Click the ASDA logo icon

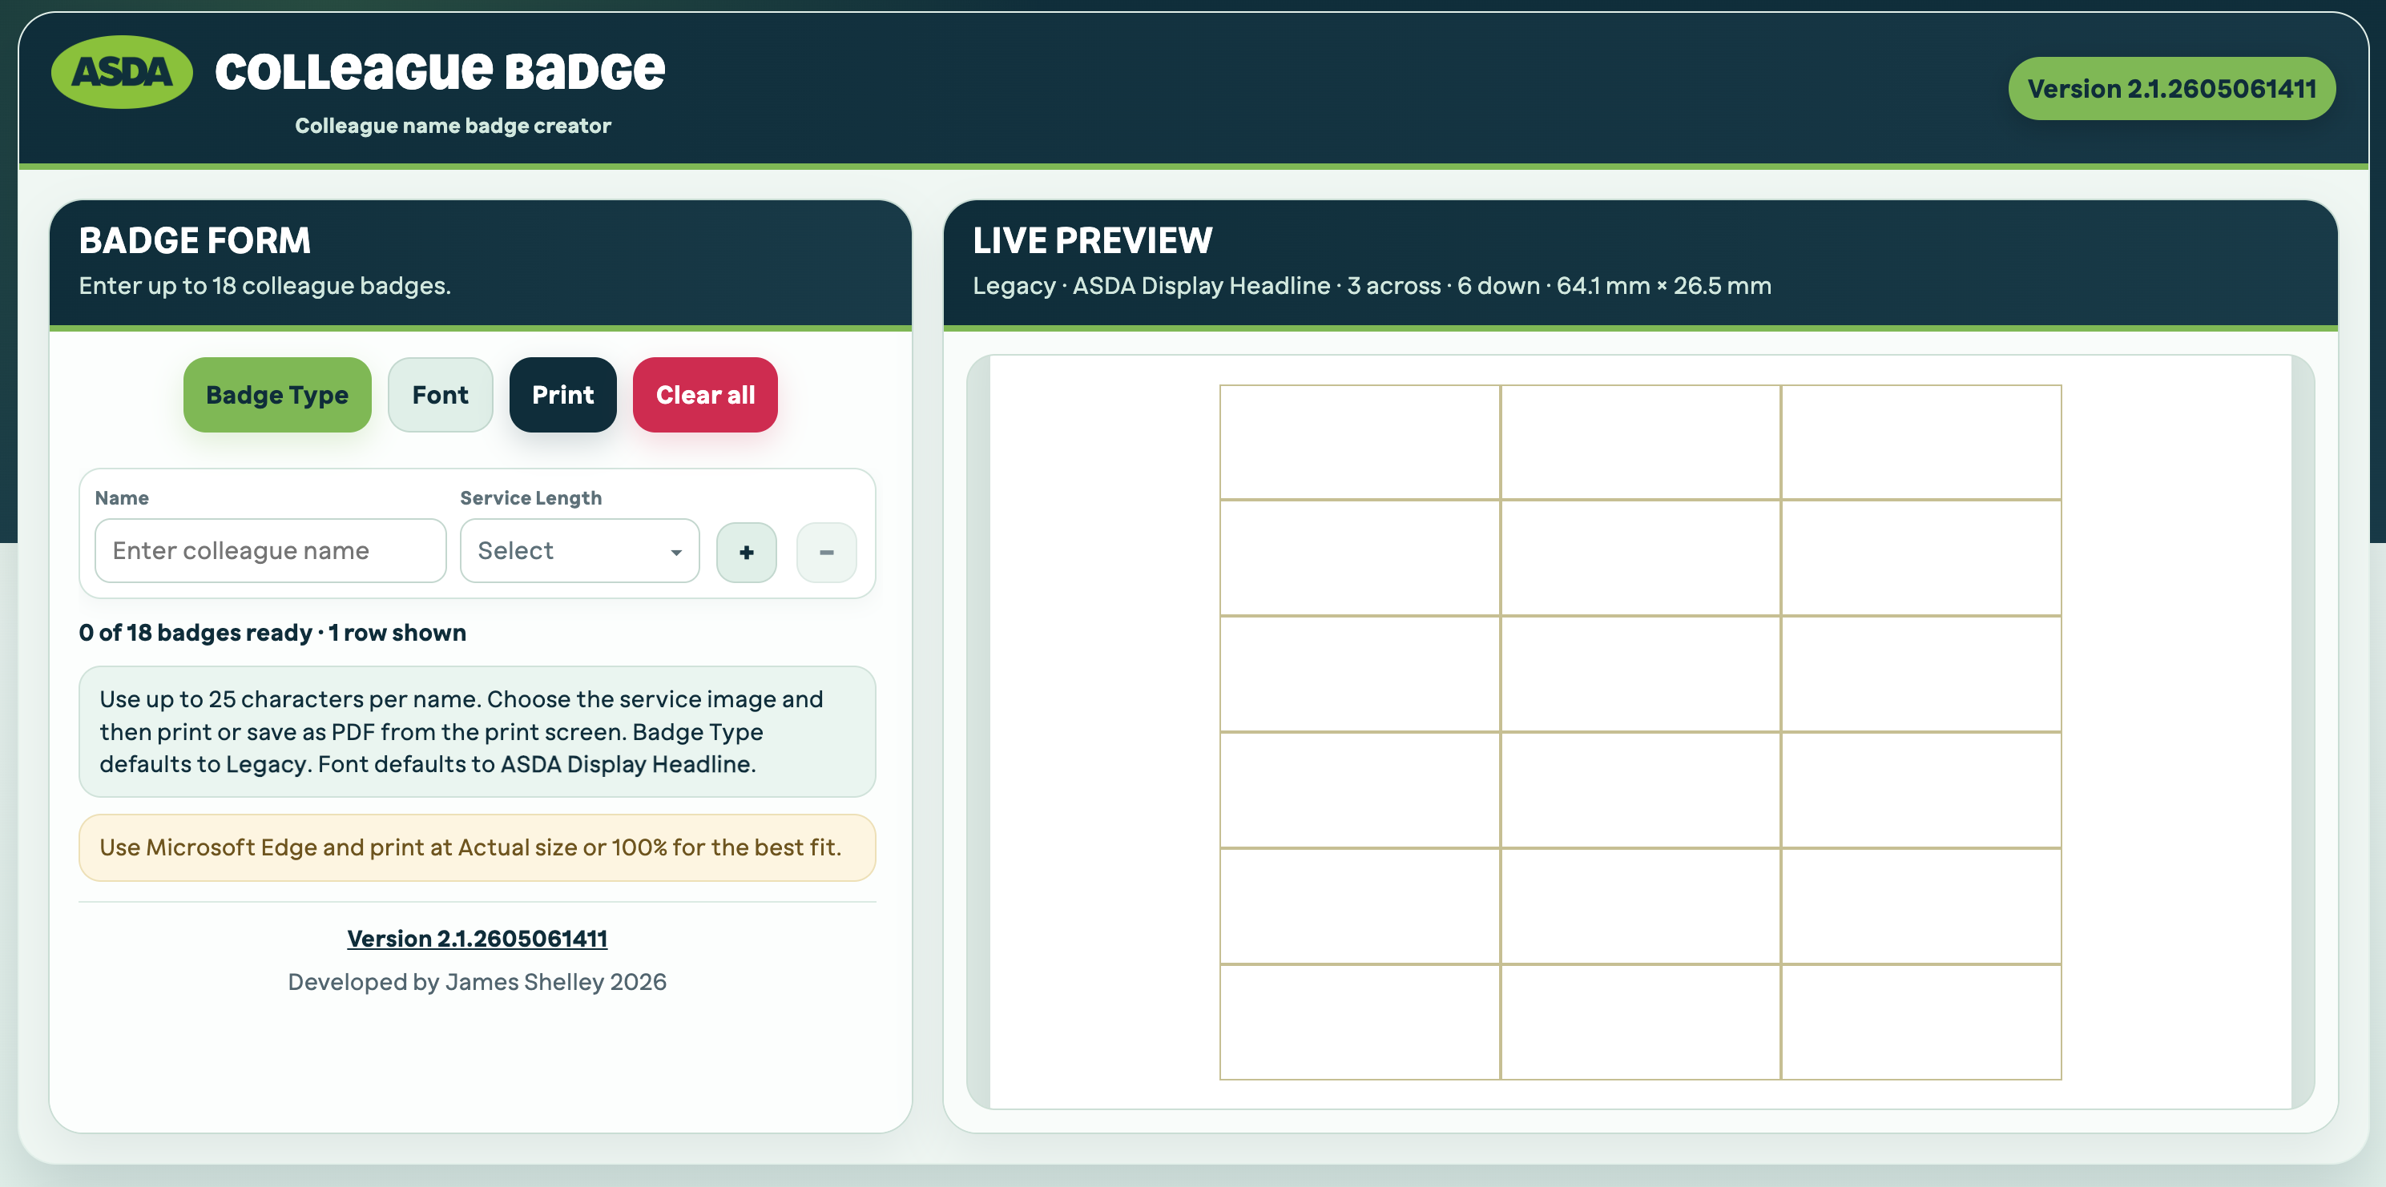[121, 71]
